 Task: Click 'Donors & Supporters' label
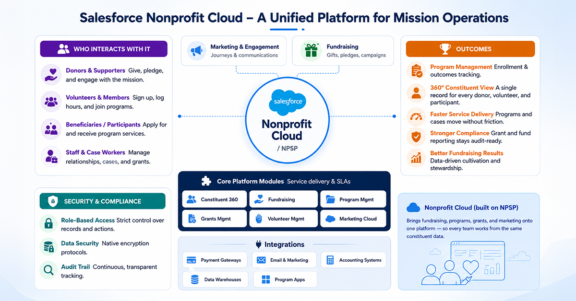(x=96, y=70)
